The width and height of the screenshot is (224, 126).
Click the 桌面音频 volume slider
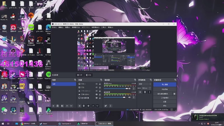pos(116,97)
